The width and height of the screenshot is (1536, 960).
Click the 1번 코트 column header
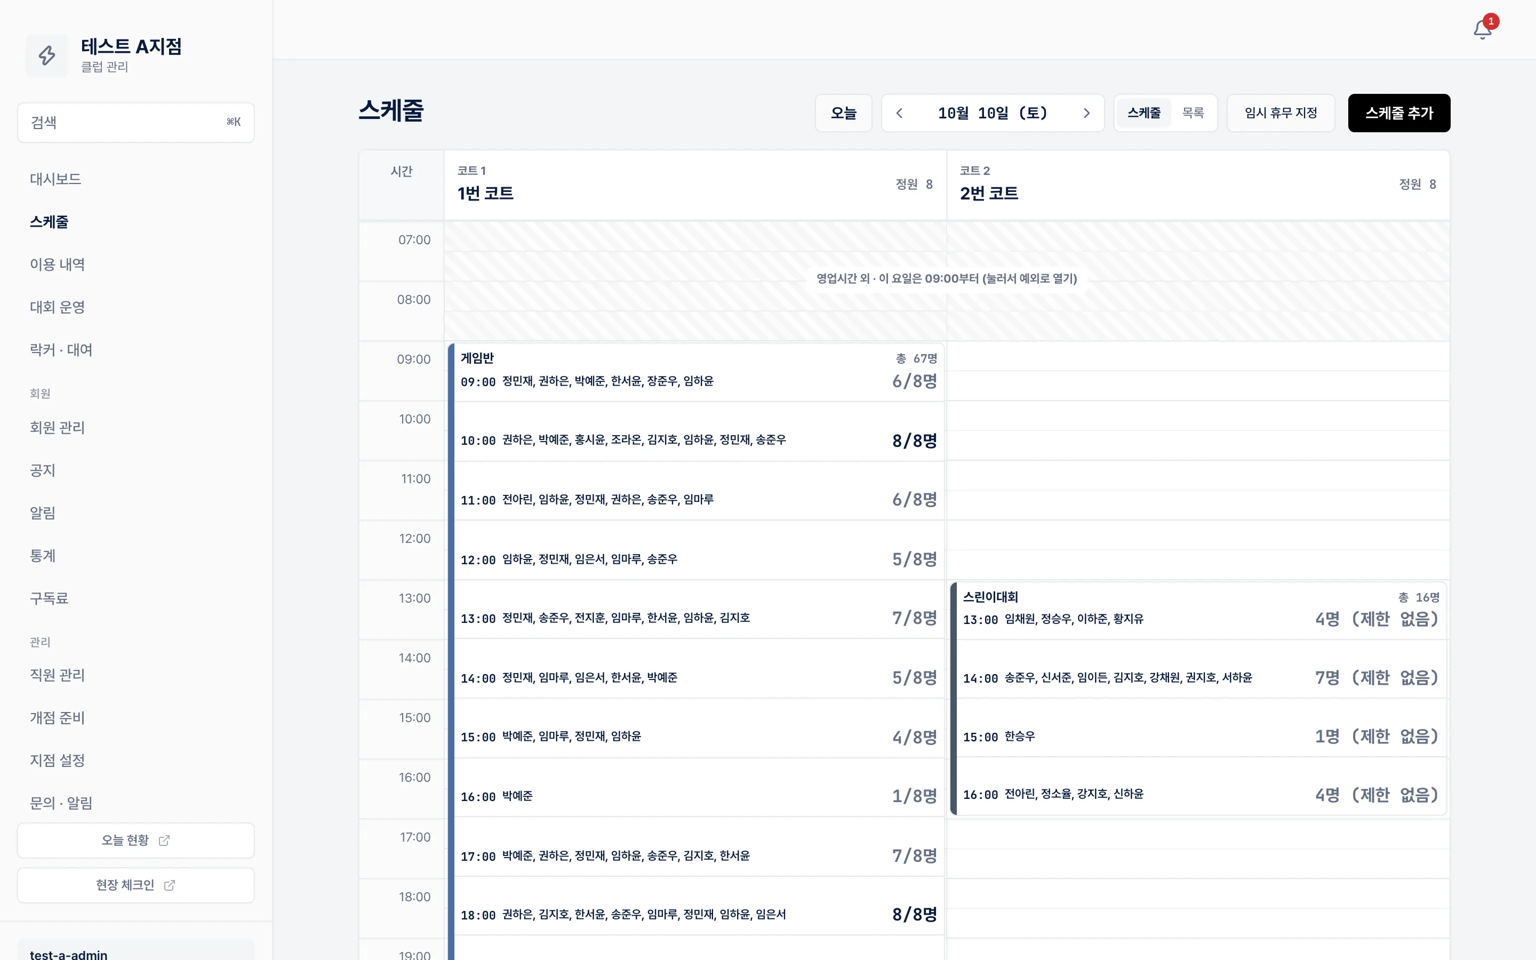tap(695, 185)
